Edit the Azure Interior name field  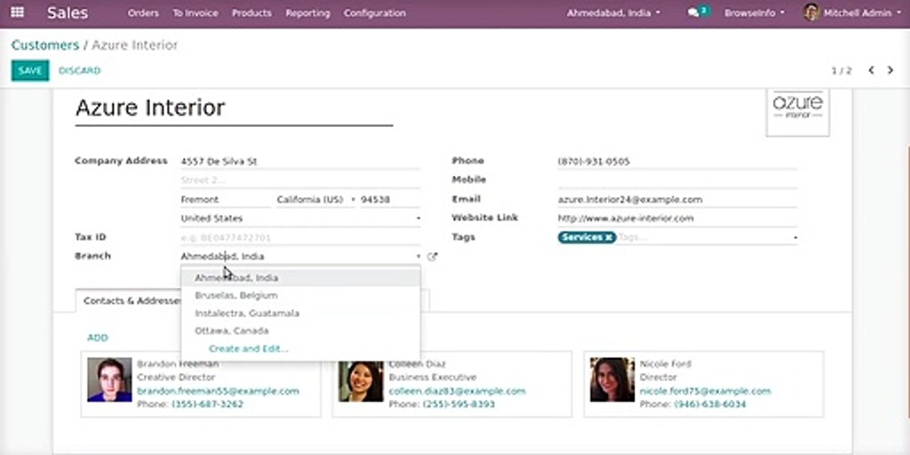point(234,107)
